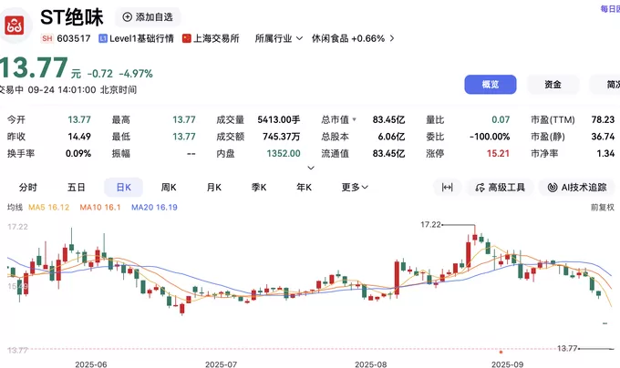Screen dimensions: 620x368
Task: Click the 前复权 adjustment option
Action: [603, 208]
